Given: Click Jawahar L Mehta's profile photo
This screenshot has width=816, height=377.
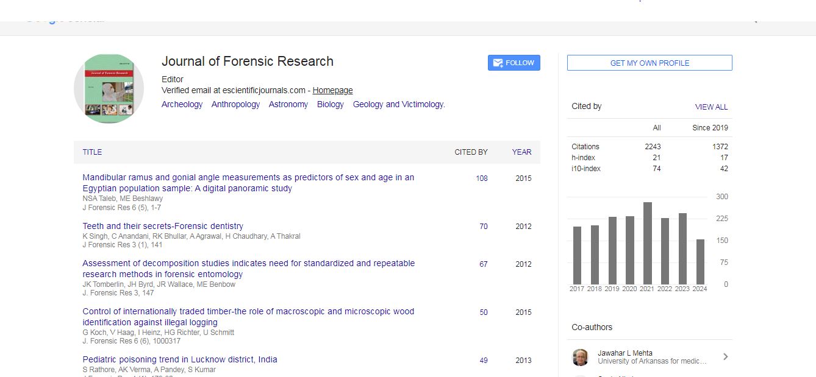Looking at the screenshot, I should click(581, 358).
